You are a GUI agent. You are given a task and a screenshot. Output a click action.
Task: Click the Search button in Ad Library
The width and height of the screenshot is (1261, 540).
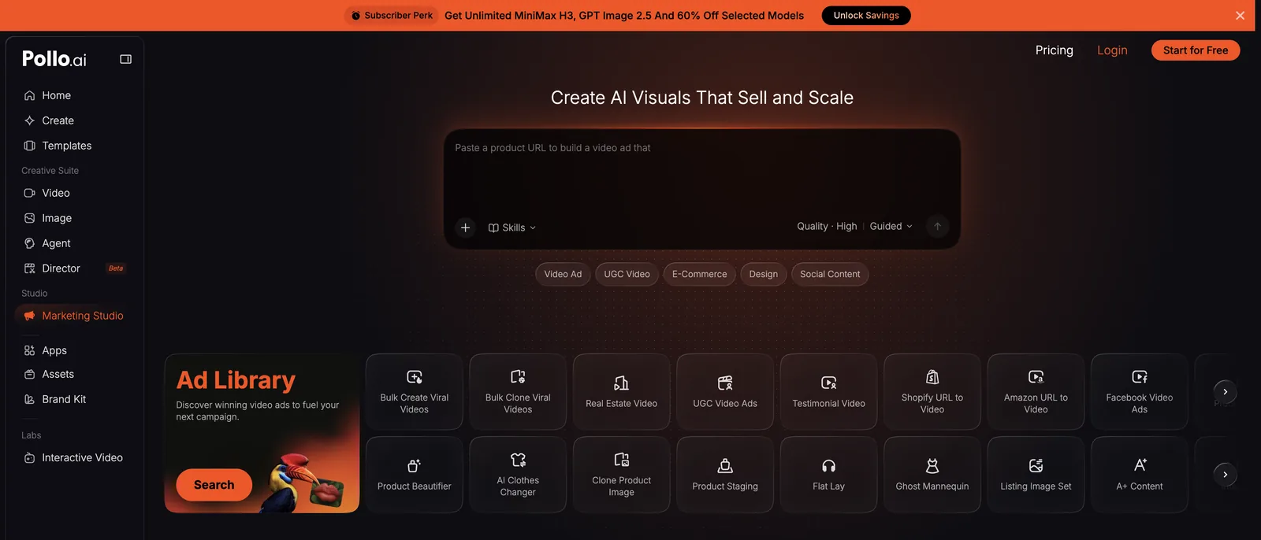(x=214, y=485)
